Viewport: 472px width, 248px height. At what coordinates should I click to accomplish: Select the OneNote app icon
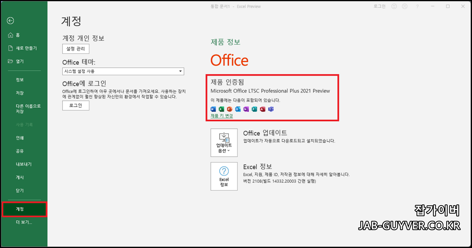[246, 109]
